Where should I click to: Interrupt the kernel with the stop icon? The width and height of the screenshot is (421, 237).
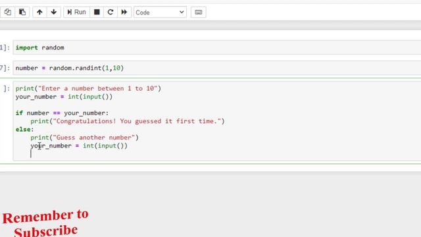click(x=97, y=12)
